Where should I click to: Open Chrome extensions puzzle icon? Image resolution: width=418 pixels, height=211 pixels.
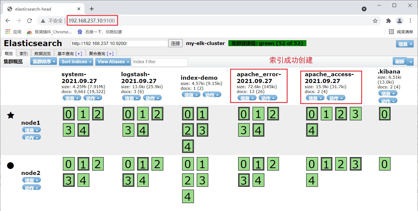(388, 21)
